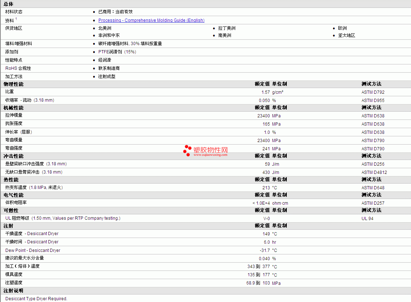Click the 总体 section header

[x=8, y=4]
